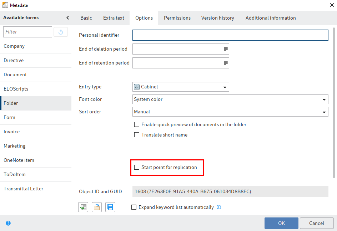The image size is (337, 231).
Task: Select the ELOScripts form
Action: [x=36, y=89]
